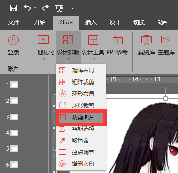The width and height of the screenshot is (178, 173).
Task: Pick the 取色器 eyedropper menu item
Action: click(x=81, y=141)
